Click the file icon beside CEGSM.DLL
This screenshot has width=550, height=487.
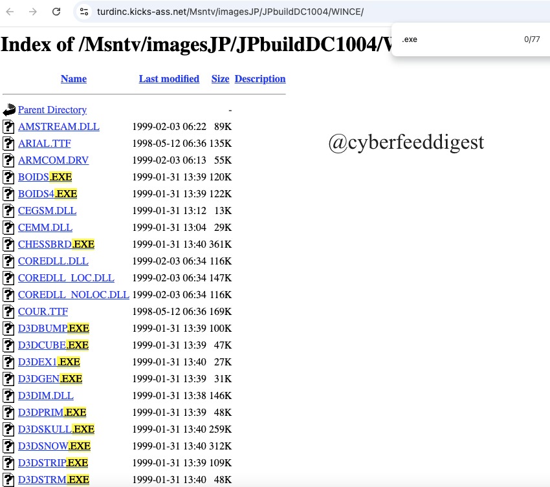click(8, 211)
